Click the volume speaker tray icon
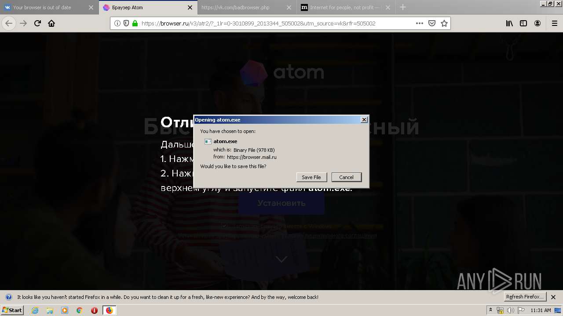Screen dimensions: 563x316 [511, 310]
